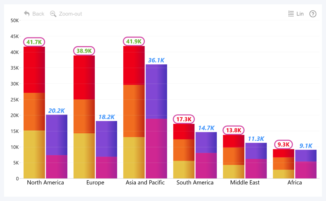Click the 36.1K blue value label

pyautogui.click(x=156, y=60)
